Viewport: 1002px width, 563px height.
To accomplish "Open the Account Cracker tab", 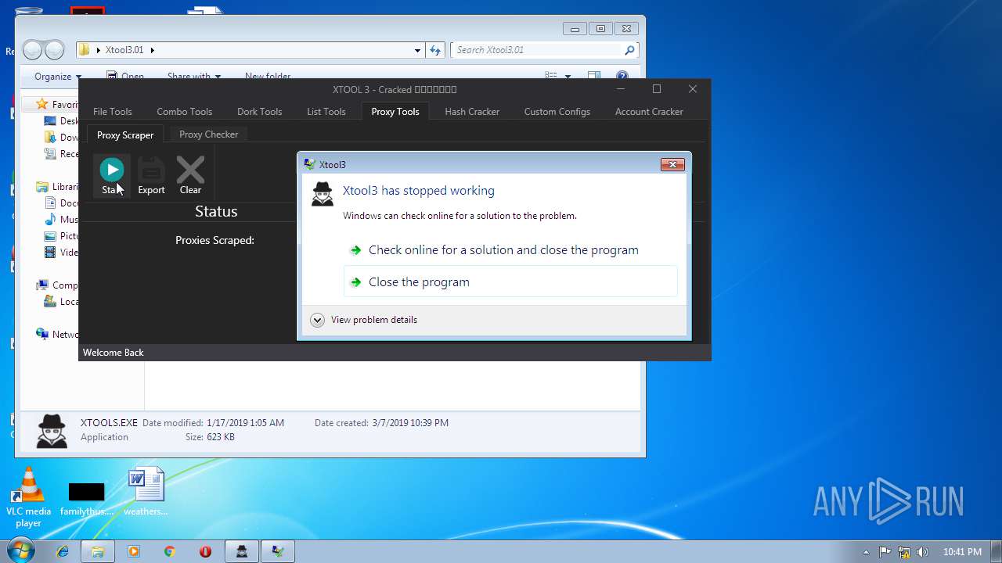I will 649,112.
